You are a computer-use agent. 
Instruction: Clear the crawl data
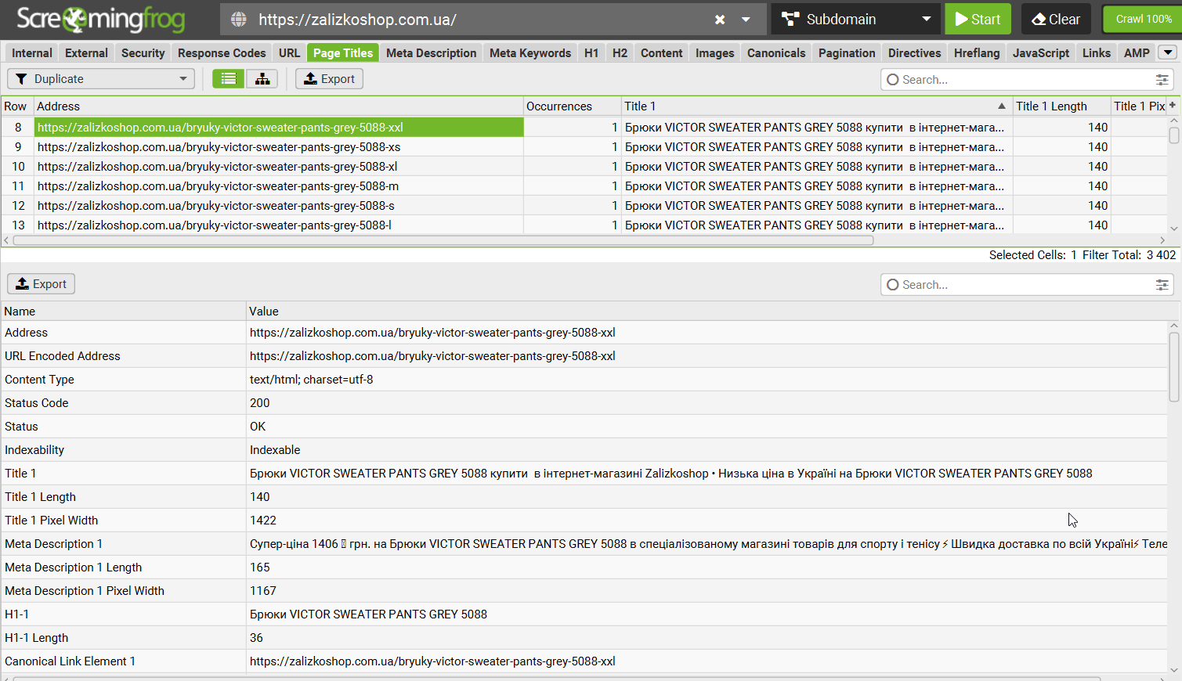(1056, 20)
